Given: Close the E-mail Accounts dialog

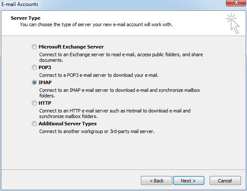Looking at the screenshot, I should (236, 3).
